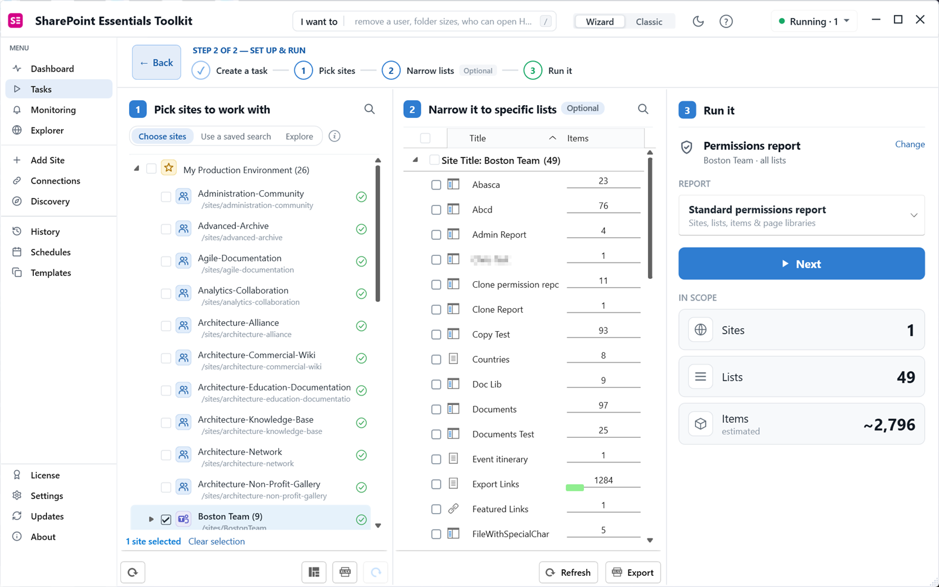The height and width of the screenshot is (587, 939).
Task: Click Countries list icon
Action: click(x=453, y=359)
